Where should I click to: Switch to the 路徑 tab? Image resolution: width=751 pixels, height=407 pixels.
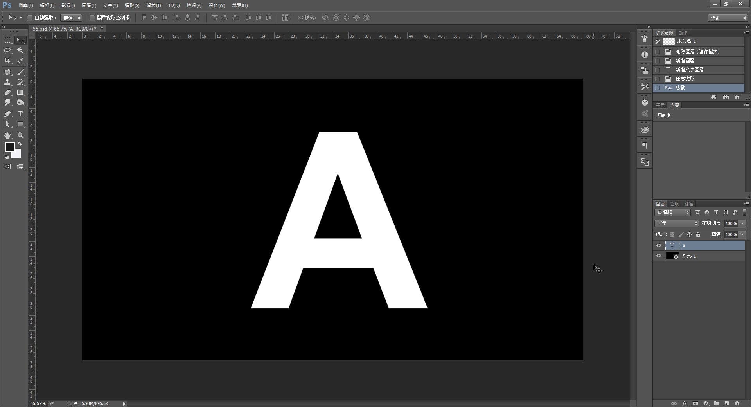pos(688,204)
